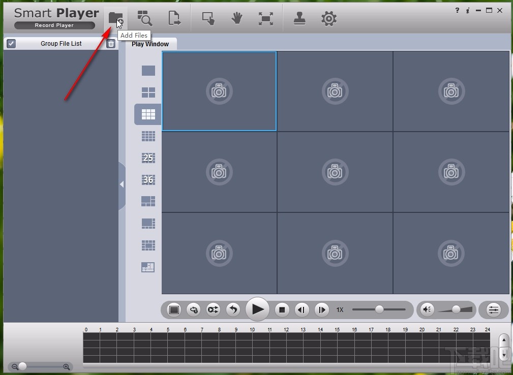Open video adjustment settings button
The width and height of the screenshot is (513, 375).
[494, 309]
